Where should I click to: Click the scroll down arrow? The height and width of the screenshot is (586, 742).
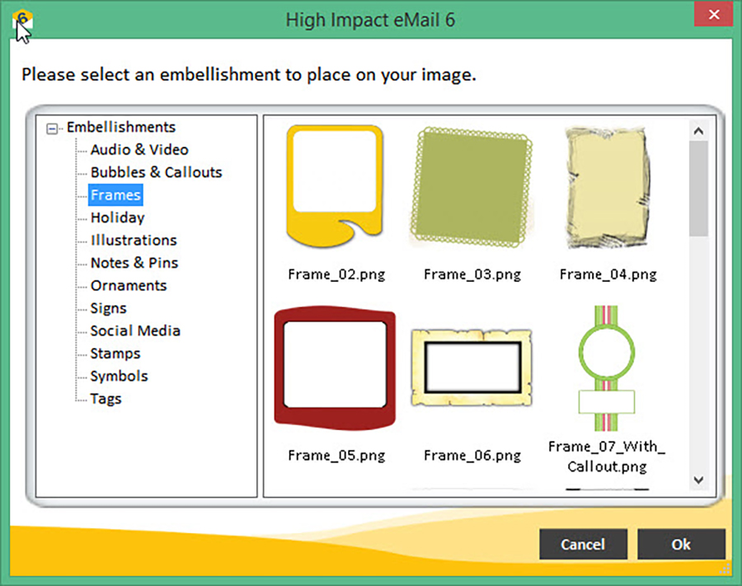click(x=698, y=480)
